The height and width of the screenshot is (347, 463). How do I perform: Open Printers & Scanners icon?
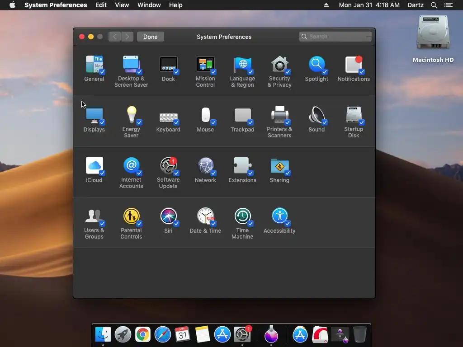pyautogui.click(x=279, y=114)
